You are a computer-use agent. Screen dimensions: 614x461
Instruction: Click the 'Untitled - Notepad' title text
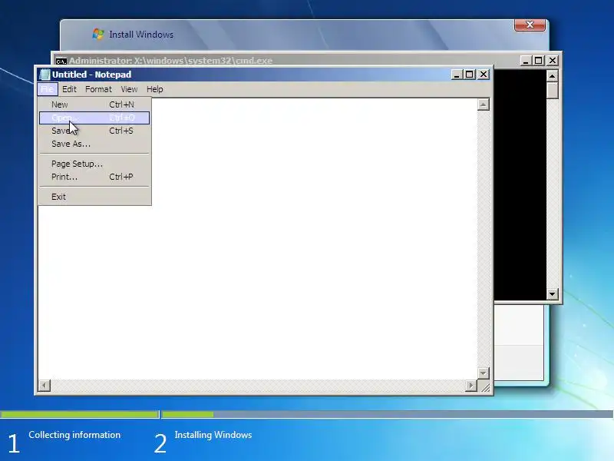91,75
